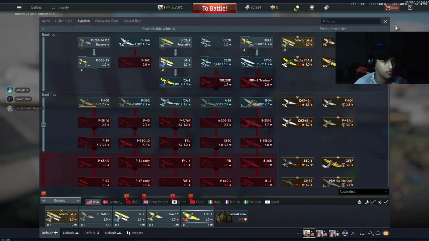The image size is (429, 241).
Task: Open the squad faces round icon
Action: point(345,233)
